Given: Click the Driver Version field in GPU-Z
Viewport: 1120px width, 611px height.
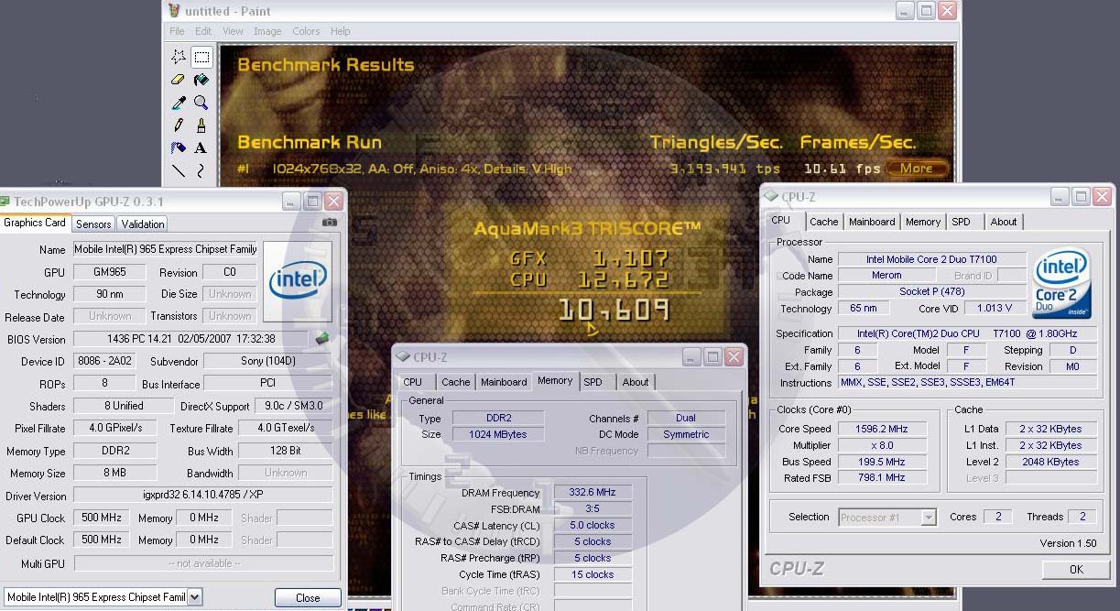Looking at the screenshot, I should pyautogui.click(x=203, y=496).
